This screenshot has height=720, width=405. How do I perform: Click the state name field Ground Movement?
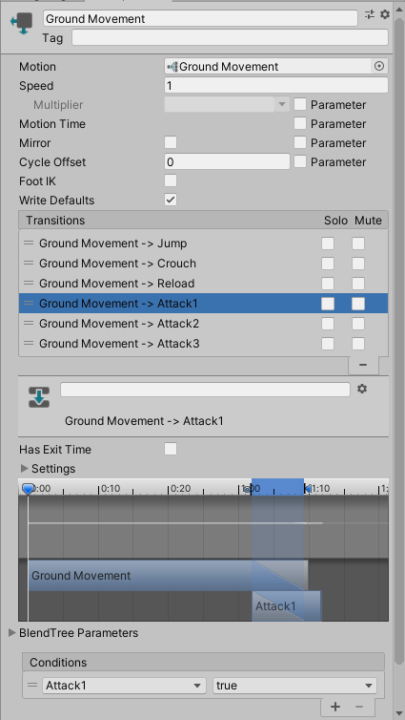point(200,18)
